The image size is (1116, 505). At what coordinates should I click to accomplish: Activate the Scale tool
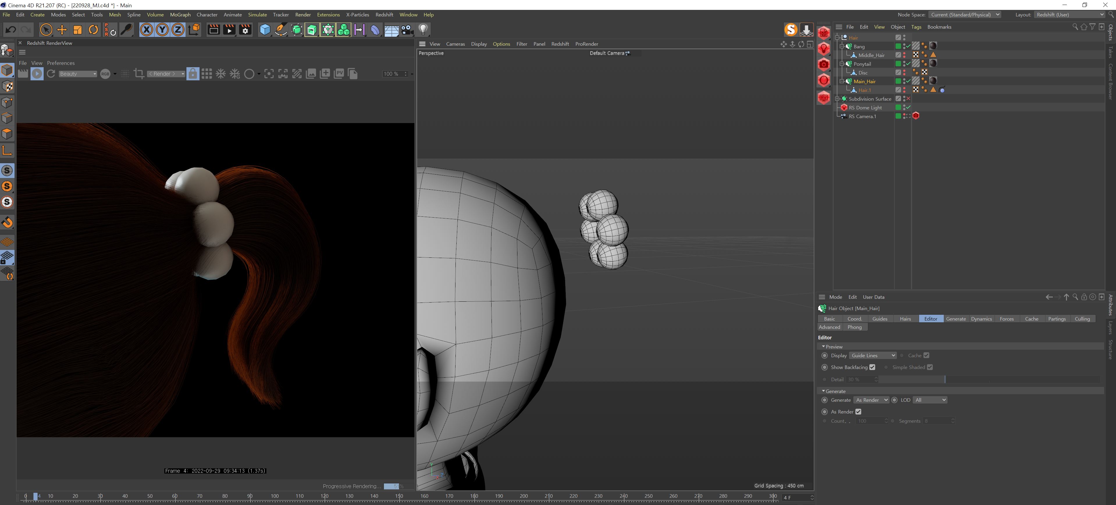78,29
